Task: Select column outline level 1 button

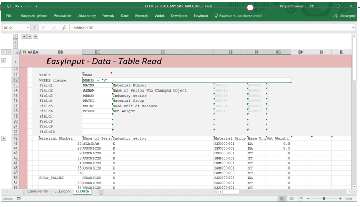Action: (15, 36)
